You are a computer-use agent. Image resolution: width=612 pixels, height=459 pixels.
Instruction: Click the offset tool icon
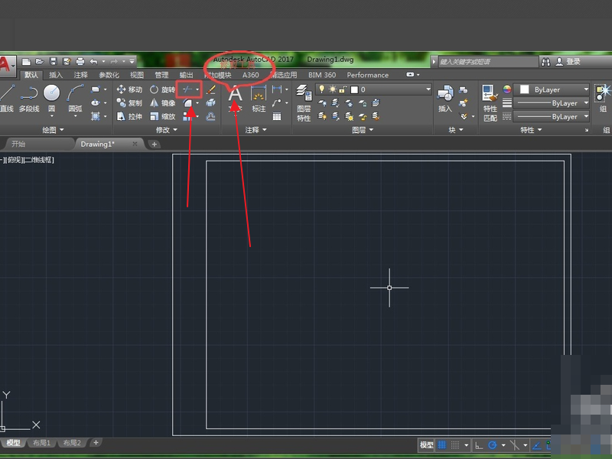click(211, 116)
